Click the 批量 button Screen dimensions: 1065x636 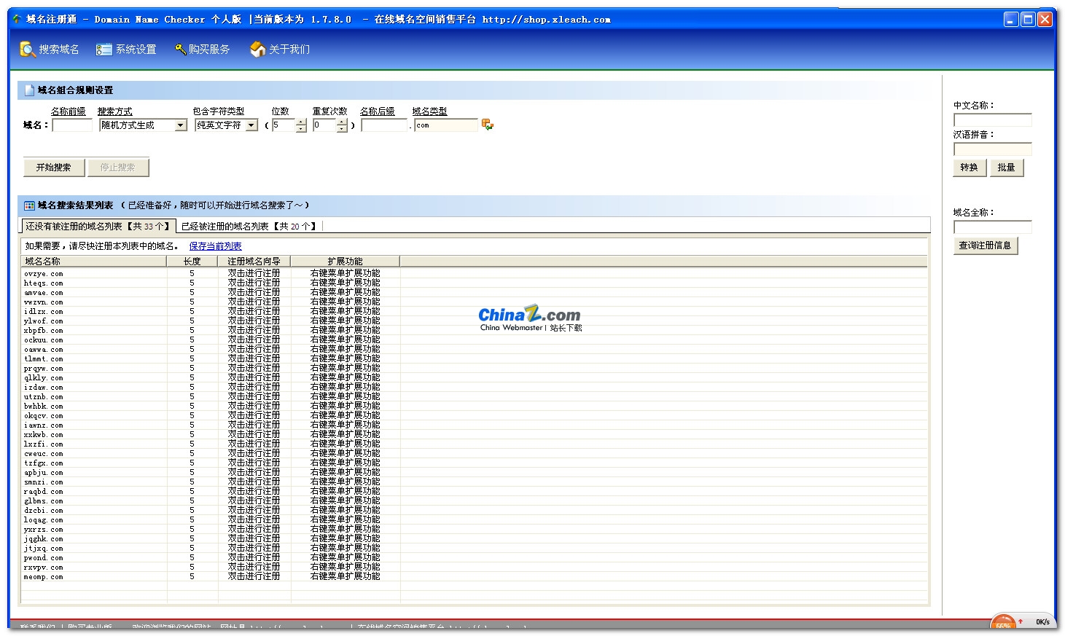click(1007, 168)
